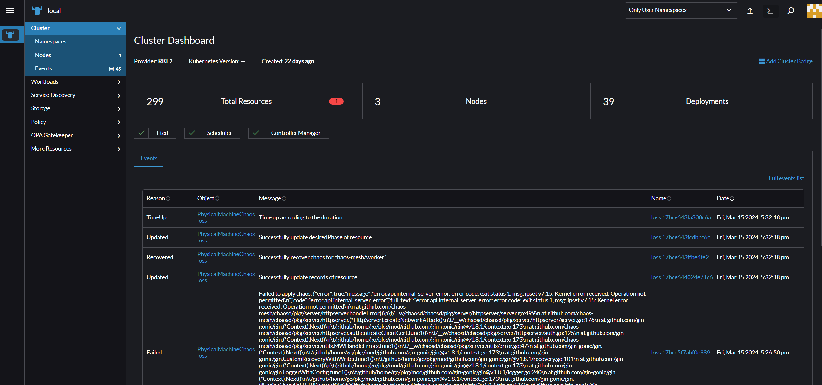822x385 pixels.
Task: Open Nodes in the sidebar
Action: coord(43,55)
